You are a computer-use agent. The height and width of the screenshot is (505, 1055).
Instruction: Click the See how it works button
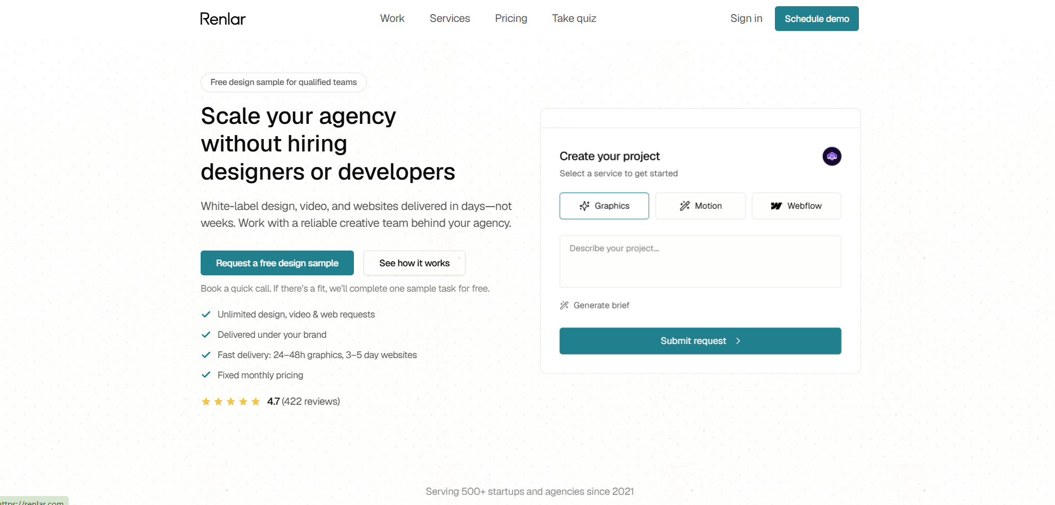[414, 263]
